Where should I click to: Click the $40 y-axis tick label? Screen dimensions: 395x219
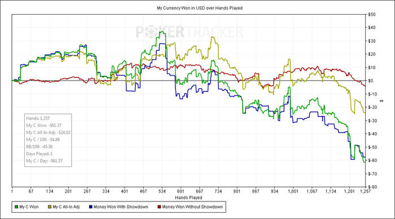(371, 28)
